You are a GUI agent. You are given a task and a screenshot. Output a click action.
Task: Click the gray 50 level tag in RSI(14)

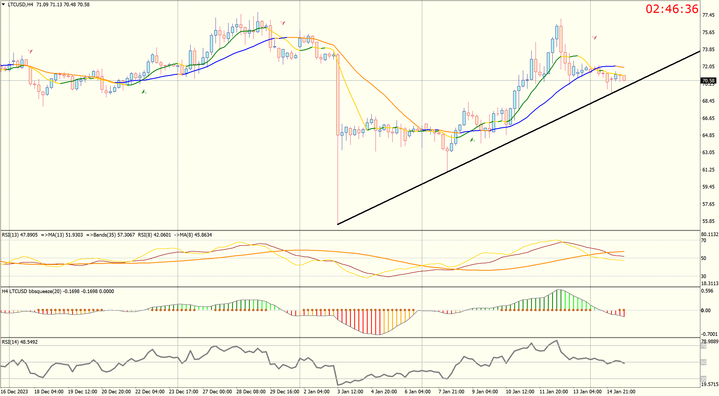pos(704,362)
